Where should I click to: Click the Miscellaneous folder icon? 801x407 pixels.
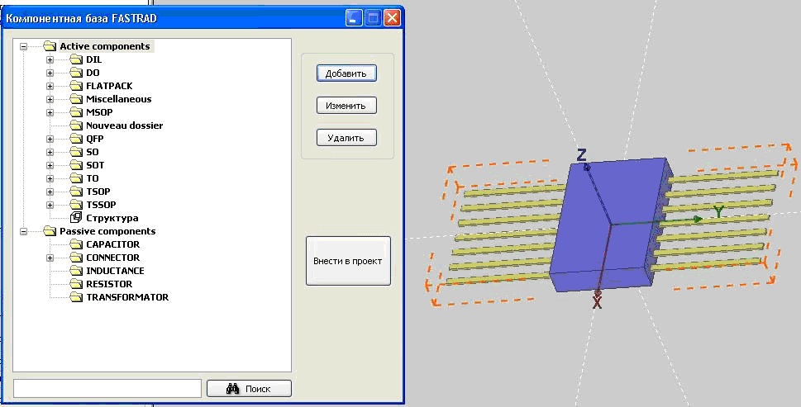76,99
